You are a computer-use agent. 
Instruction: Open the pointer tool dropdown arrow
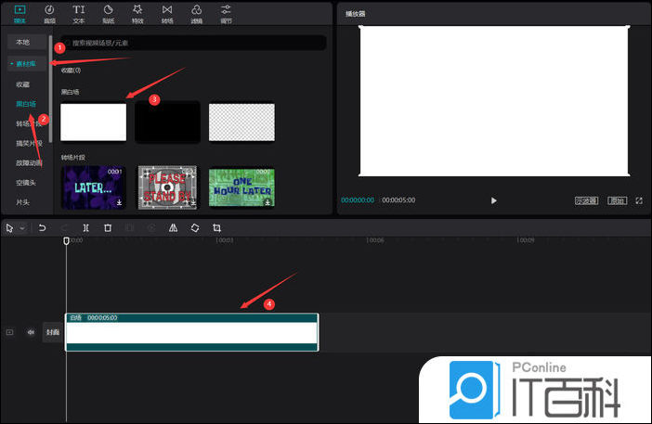[x=22, y=227]
